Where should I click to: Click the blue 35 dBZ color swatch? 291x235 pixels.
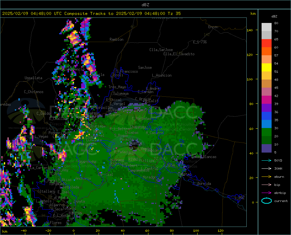(x=266, y=116)
